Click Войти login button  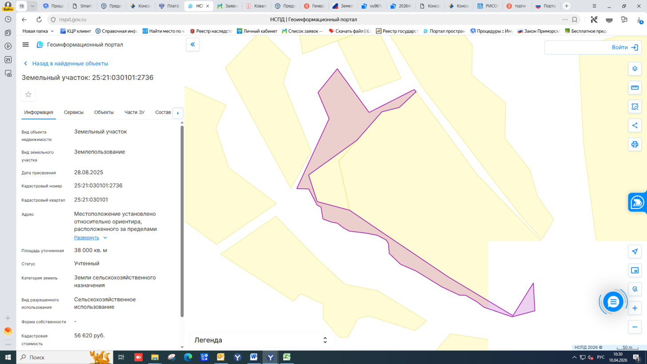624,47
